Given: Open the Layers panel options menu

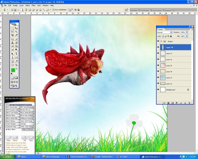Looking at the screenshot, I should [192, 29].
